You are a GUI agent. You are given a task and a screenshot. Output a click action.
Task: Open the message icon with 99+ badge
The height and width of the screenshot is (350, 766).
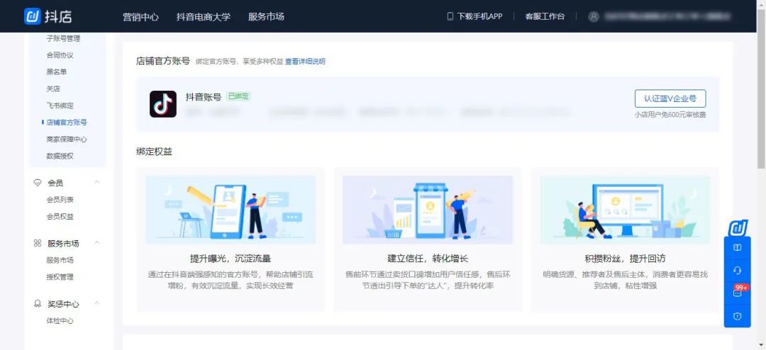pyautogui.click(x=737, y=293)
